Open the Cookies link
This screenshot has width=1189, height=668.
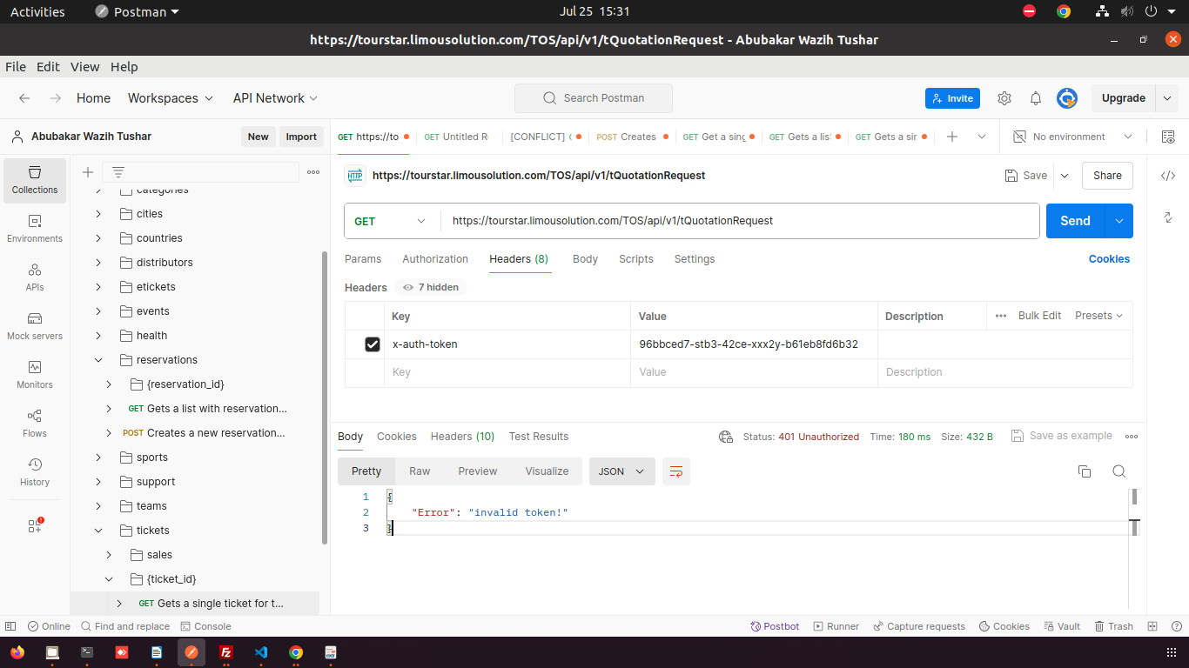[1109, 259]
